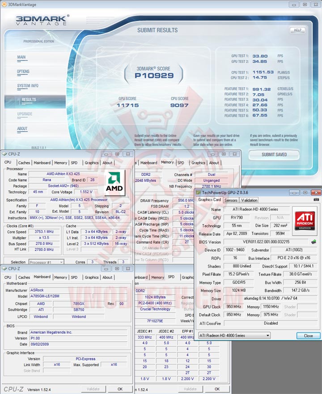Viewport: 322px width, 394px height.
Task: Click the Memory Type GDDR5 value
Action: tap(239, 282)
